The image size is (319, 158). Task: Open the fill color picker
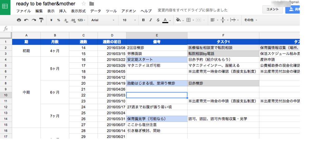178,20
